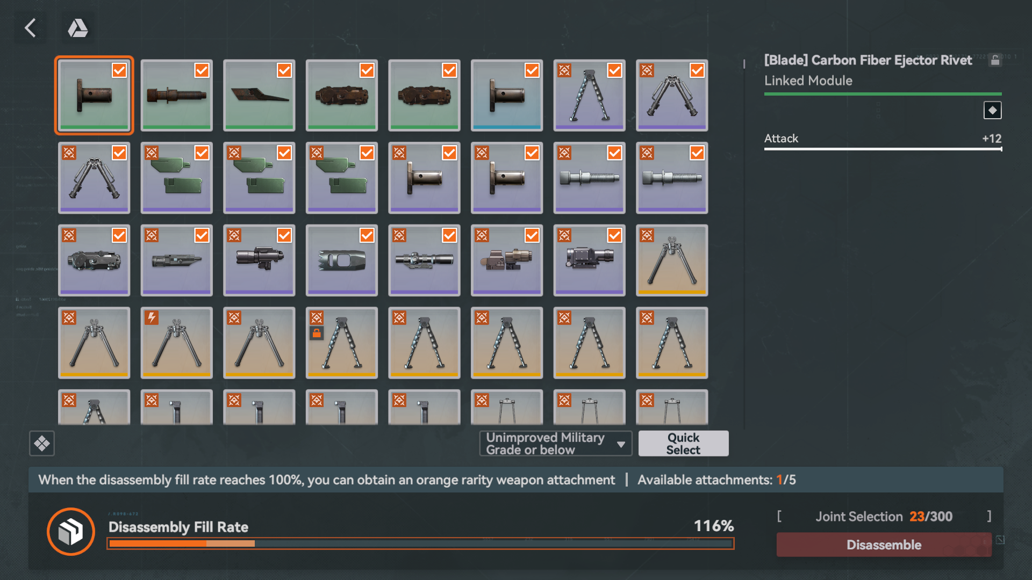Click the round Disassembly Fill Rate cube icon
This screenshot has width=1032, height=580.
[71, 532]
